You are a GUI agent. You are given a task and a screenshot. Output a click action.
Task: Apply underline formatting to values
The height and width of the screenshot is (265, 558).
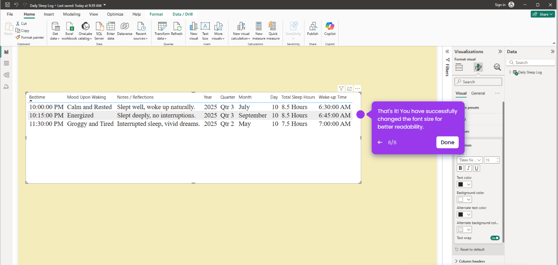tap(476, 168)
